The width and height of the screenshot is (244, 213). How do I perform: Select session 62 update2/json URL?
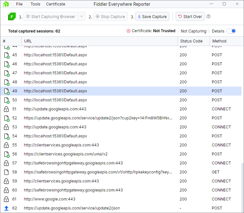click(72, 208)
